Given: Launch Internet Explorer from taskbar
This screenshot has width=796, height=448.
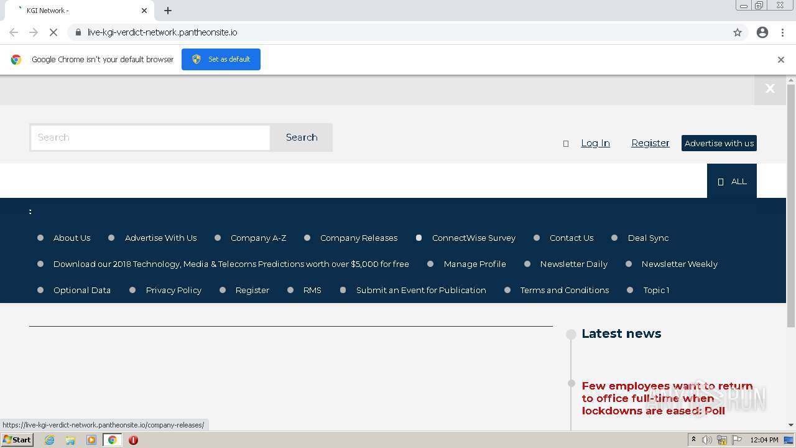Looking at the screenshot, I should (x=49, y=440).
